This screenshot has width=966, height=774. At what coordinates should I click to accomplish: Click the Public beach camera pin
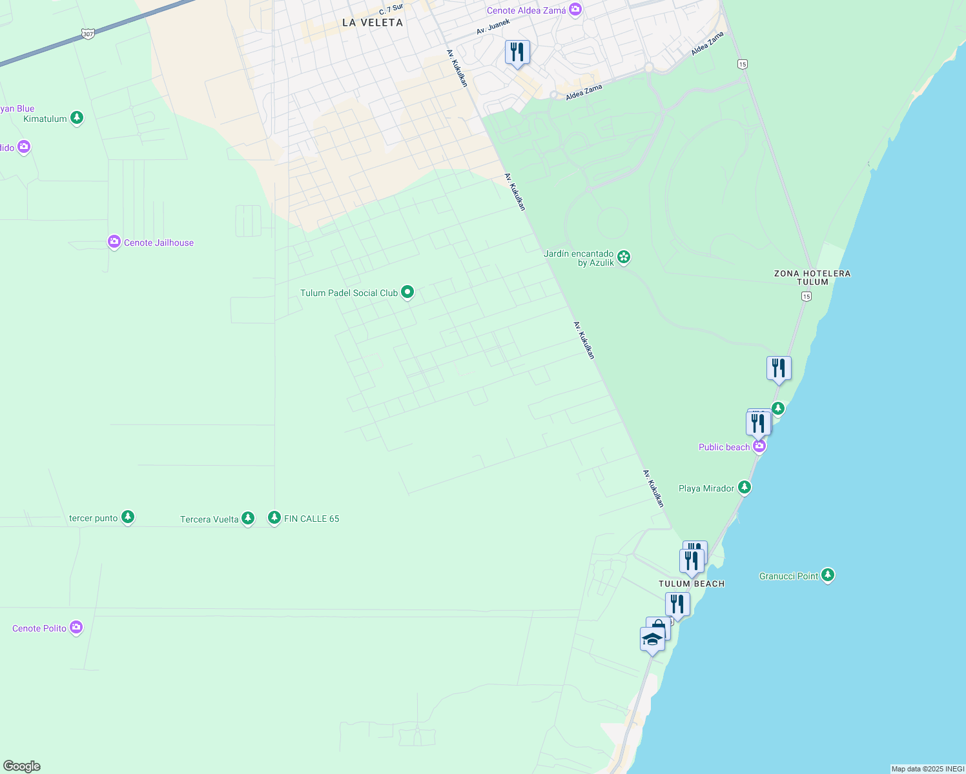[x=759, y=446]
